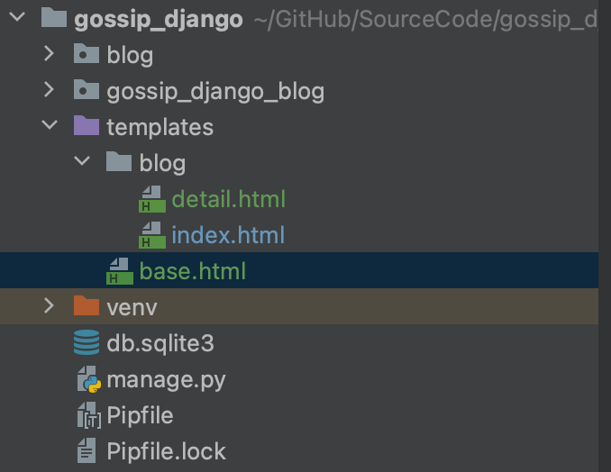Screen dimensions: 611x472
Task: Click the manage.py Python file icon
Action: [89, 379]
